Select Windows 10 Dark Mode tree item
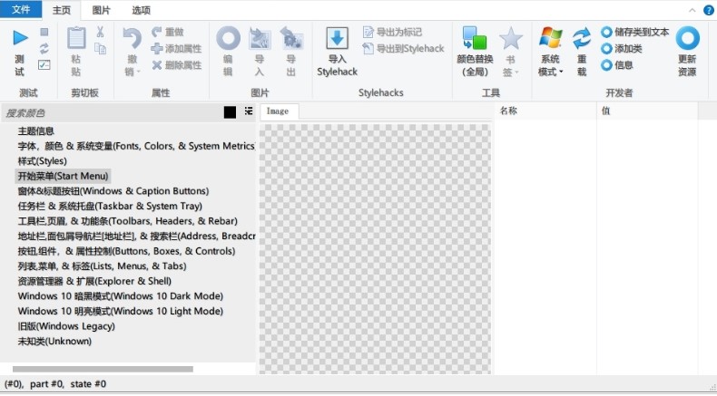 click(x=121, y=296)
